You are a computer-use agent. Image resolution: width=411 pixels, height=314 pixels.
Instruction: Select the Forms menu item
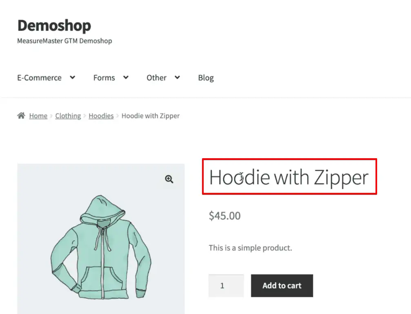(103, 77)
